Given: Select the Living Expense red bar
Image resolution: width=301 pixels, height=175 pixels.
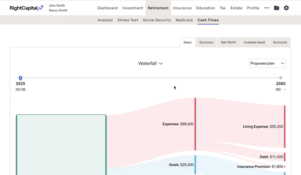Looking at the screenshot, I should click(285, 127).
